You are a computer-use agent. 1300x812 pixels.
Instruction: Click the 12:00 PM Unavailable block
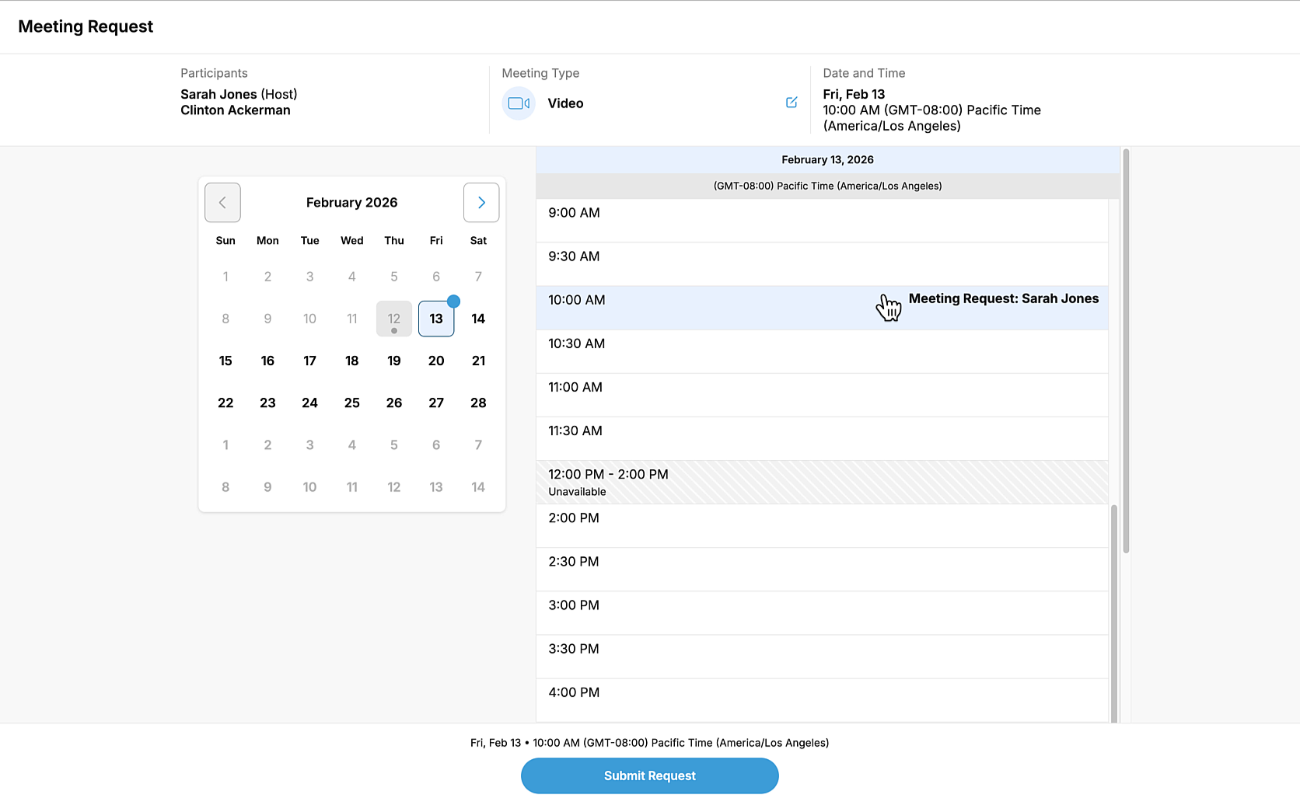pos(822,482)
